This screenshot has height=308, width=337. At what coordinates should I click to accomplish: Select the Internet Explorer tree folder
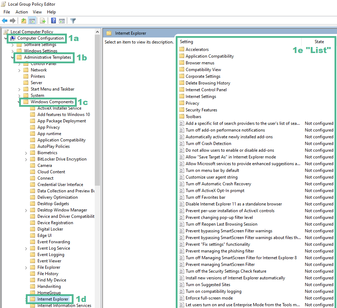point(53,299)
